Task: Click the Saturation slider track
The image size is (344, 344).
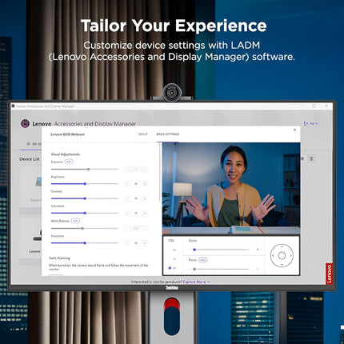Action: pos(85,213)
